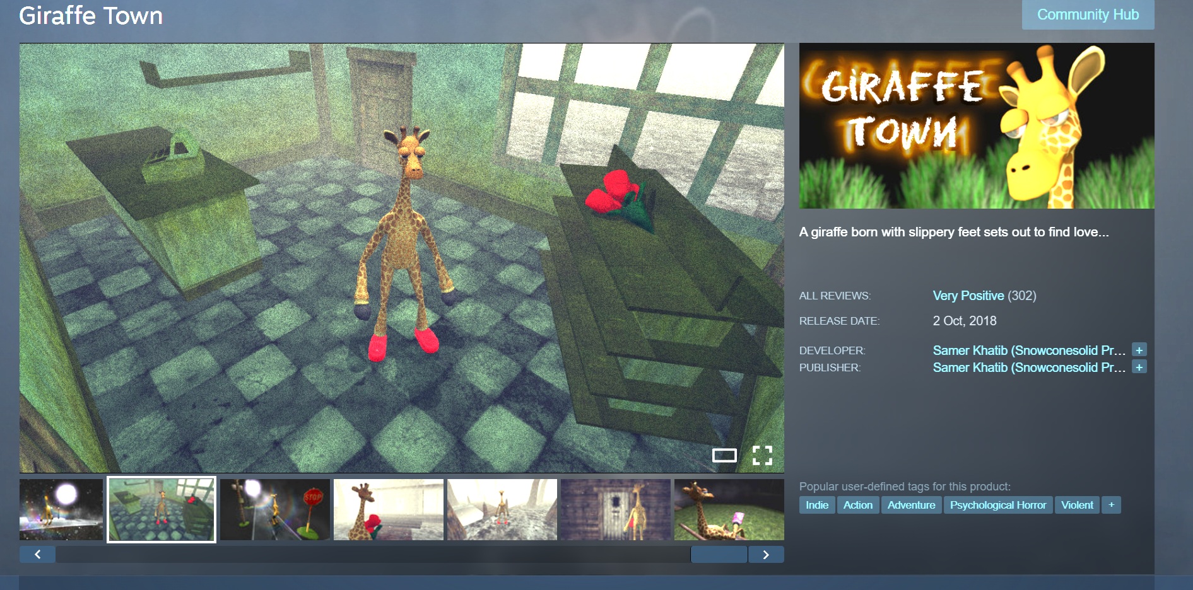The width and height of the screenshot is (1193, 590).
Task: Click the release date '2 Oct, 2018'
Action: tap(965, 321)
